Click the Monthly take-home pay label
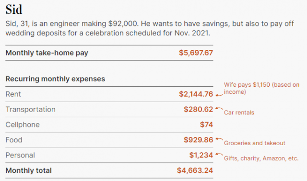 tap(47, 53)
